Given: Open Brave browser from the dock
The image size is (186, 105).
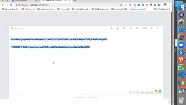Looking at the screenshot, I should tap(181, 60).
